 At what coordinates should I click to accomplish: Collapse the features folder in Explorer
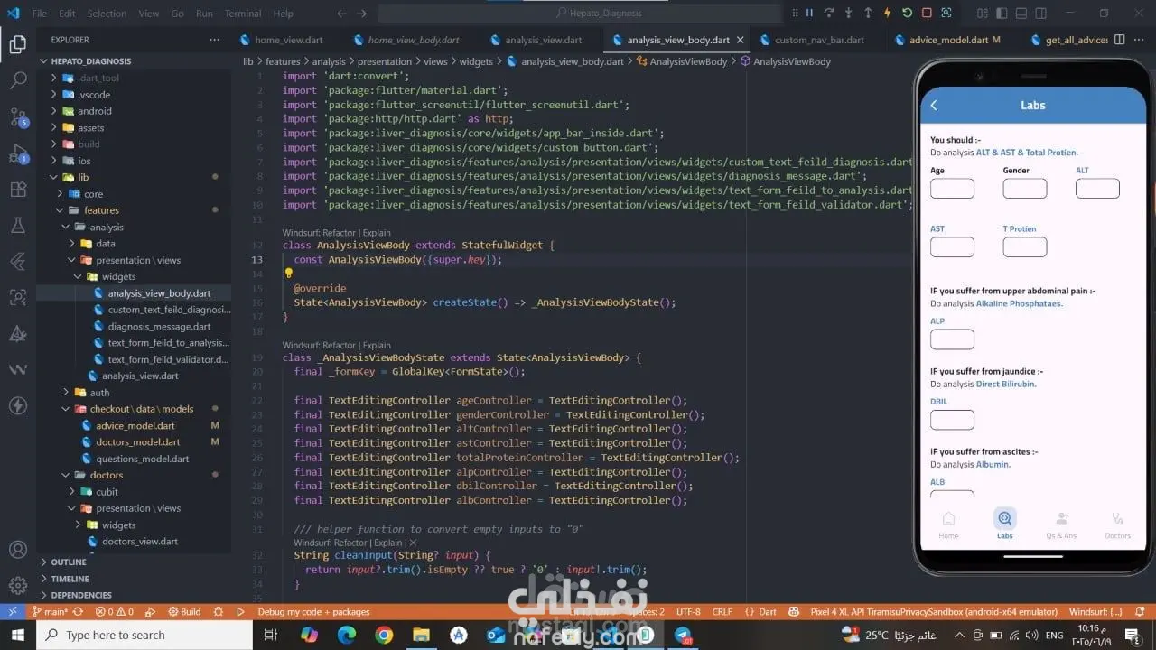pos(101,210)
